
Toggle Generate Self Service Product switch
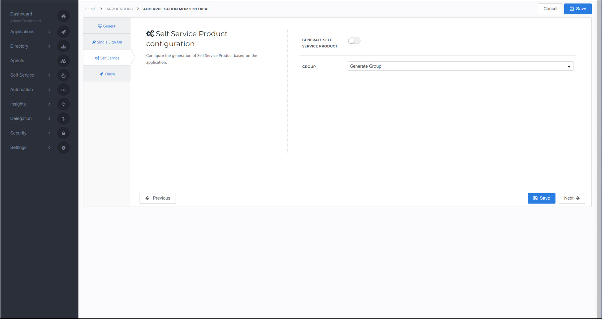click(x=354, y=40)
